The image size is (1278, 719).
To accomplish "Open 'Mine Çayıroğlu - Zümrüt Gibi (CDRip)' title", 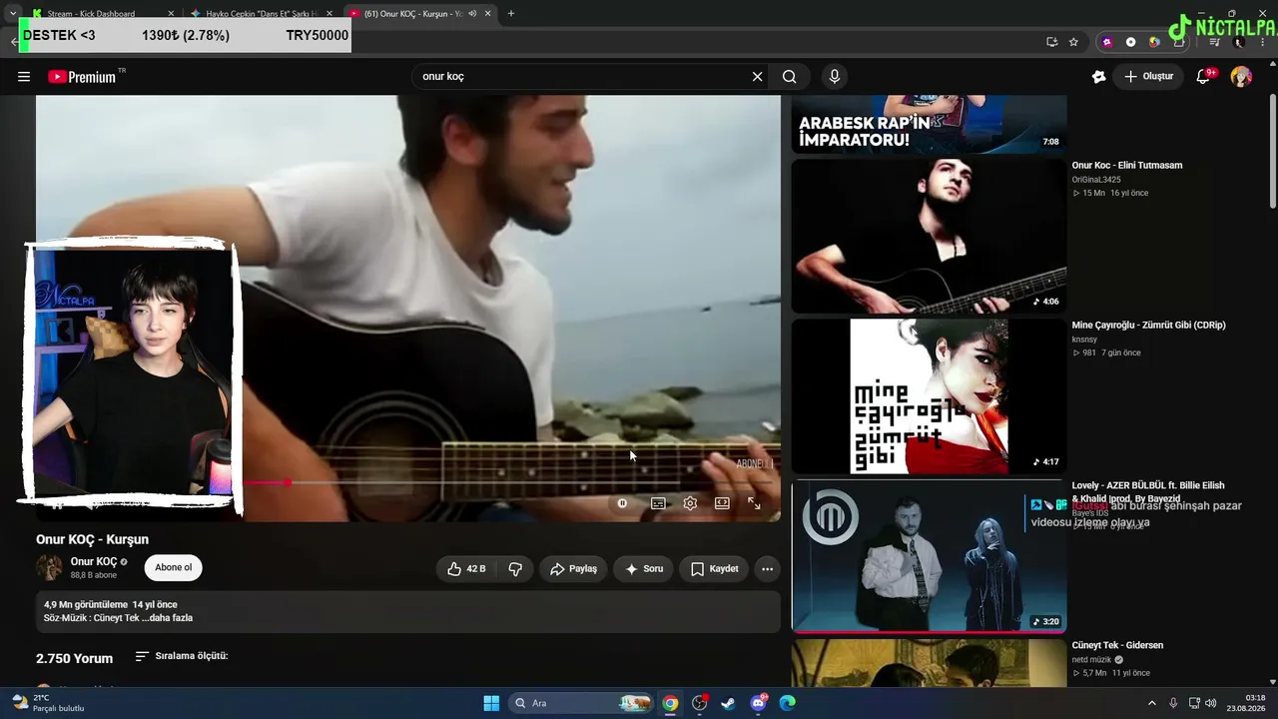I will (1148, 326).
